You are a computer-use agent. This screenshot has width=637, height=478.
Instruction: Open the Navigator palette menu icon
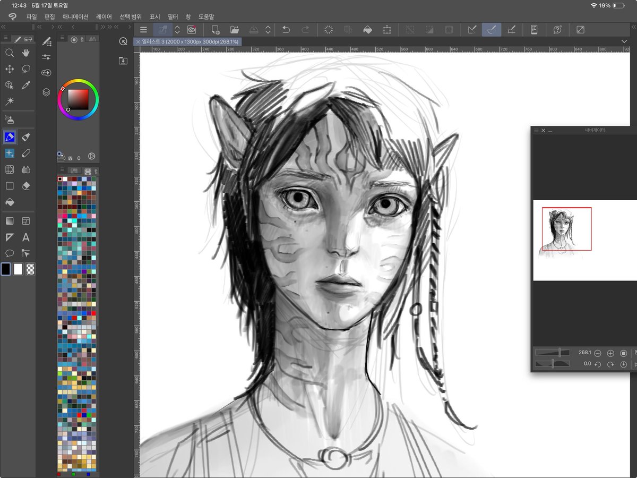coord(536,130)
